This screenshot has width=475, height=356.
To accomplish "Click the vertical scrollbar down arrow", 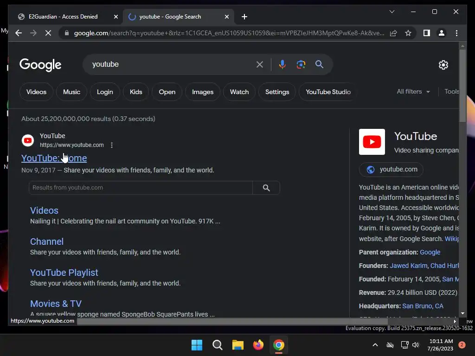I will pyautogui.click(x=462, y=313).
